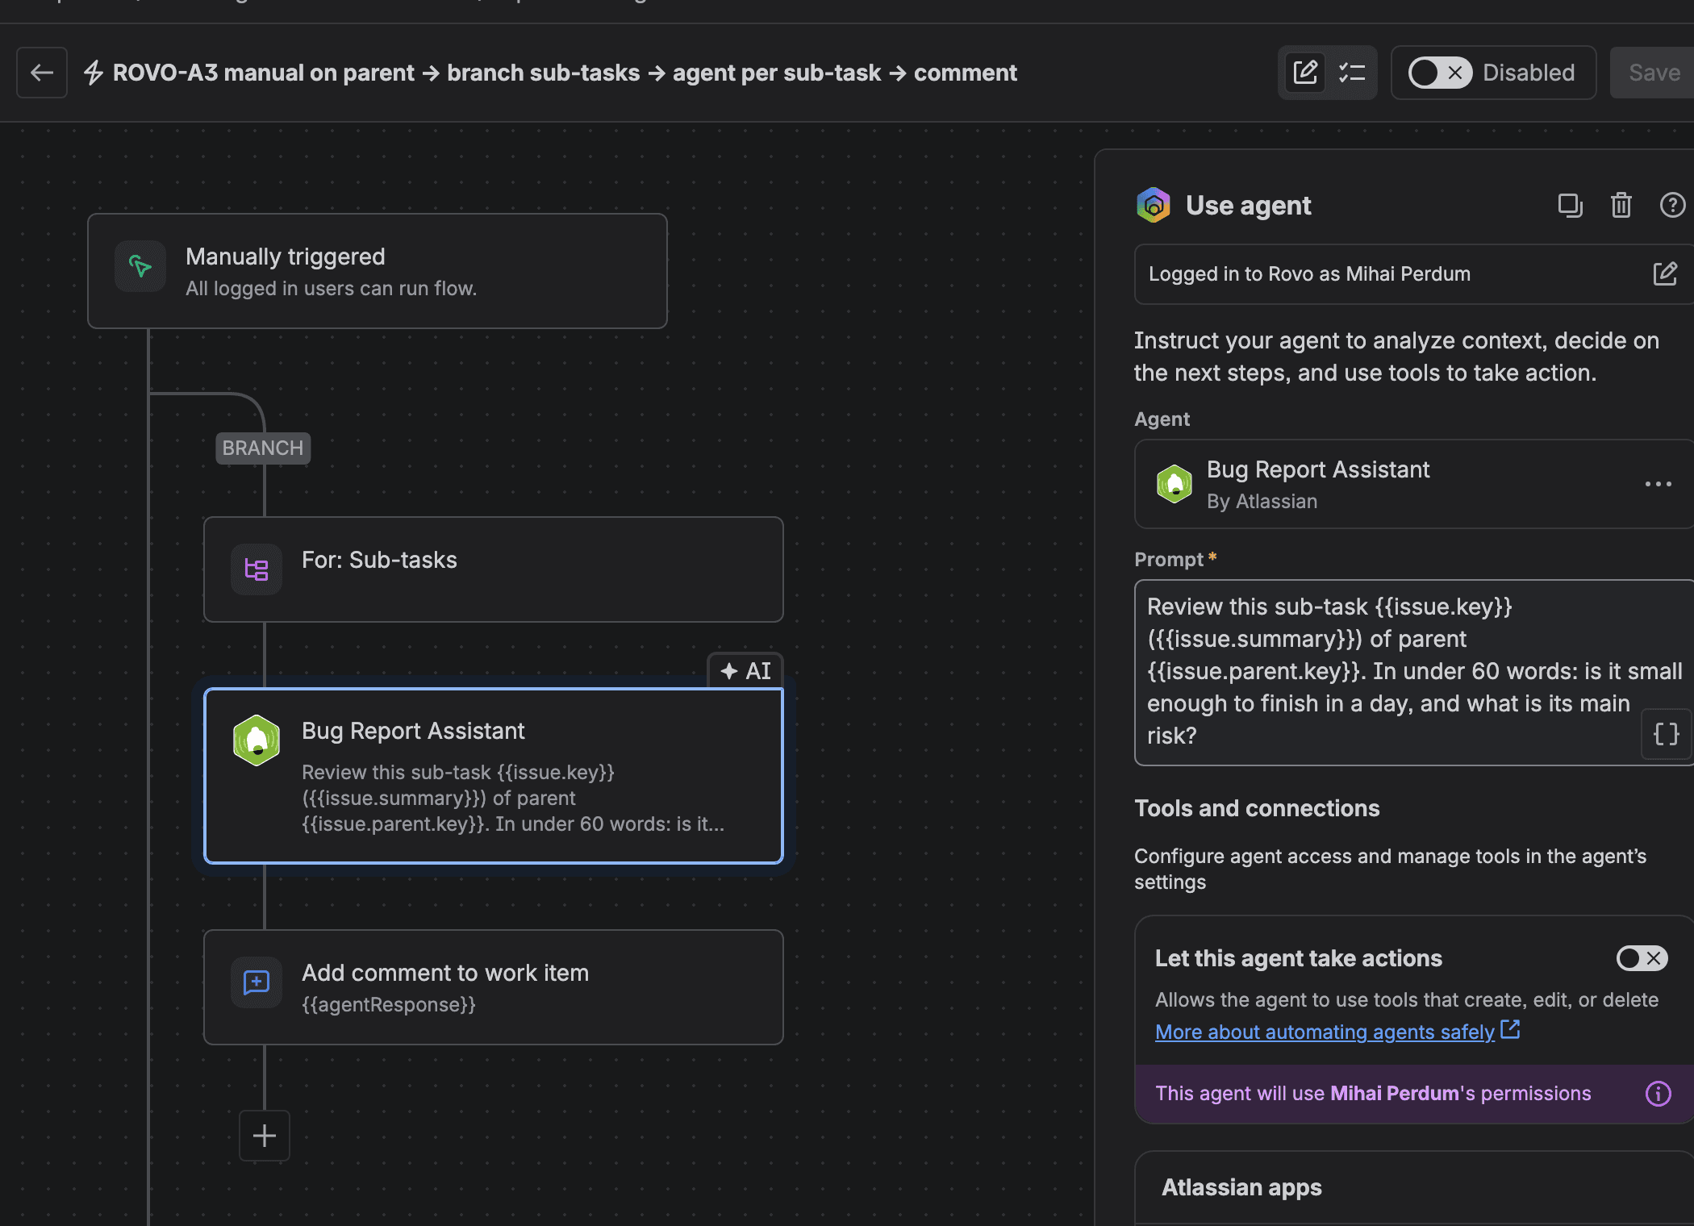
Task: Select the BRANCH label
Action: pyautogui.click(x=263, y=448)
